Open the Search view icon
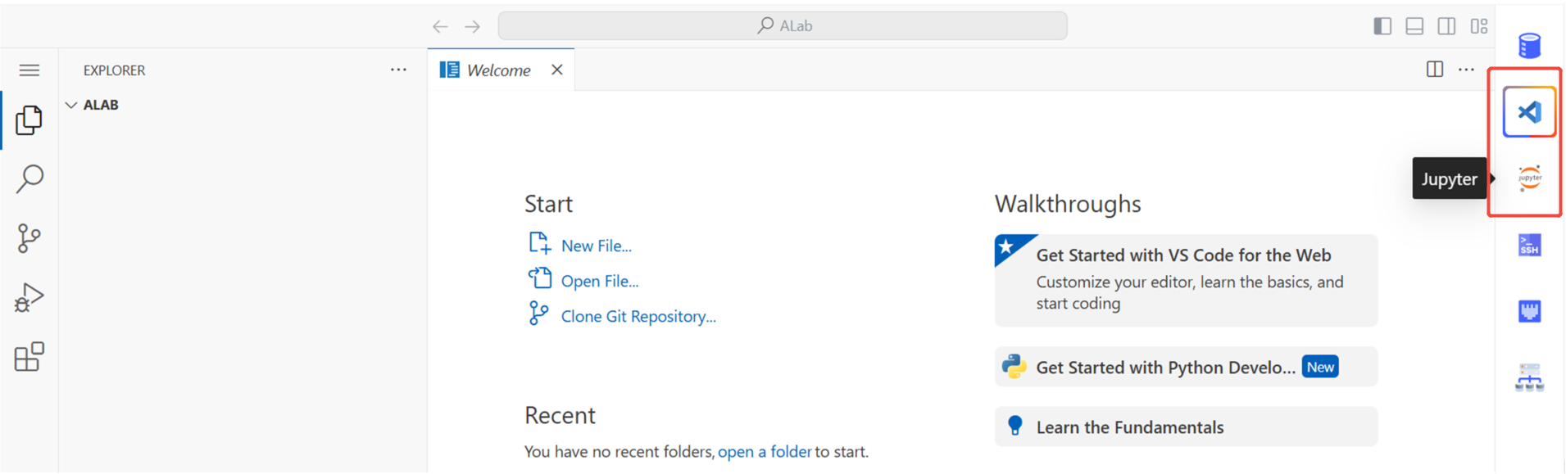Screen dimensions: 1566x474 pyautogui.click(x=29, y=178)
